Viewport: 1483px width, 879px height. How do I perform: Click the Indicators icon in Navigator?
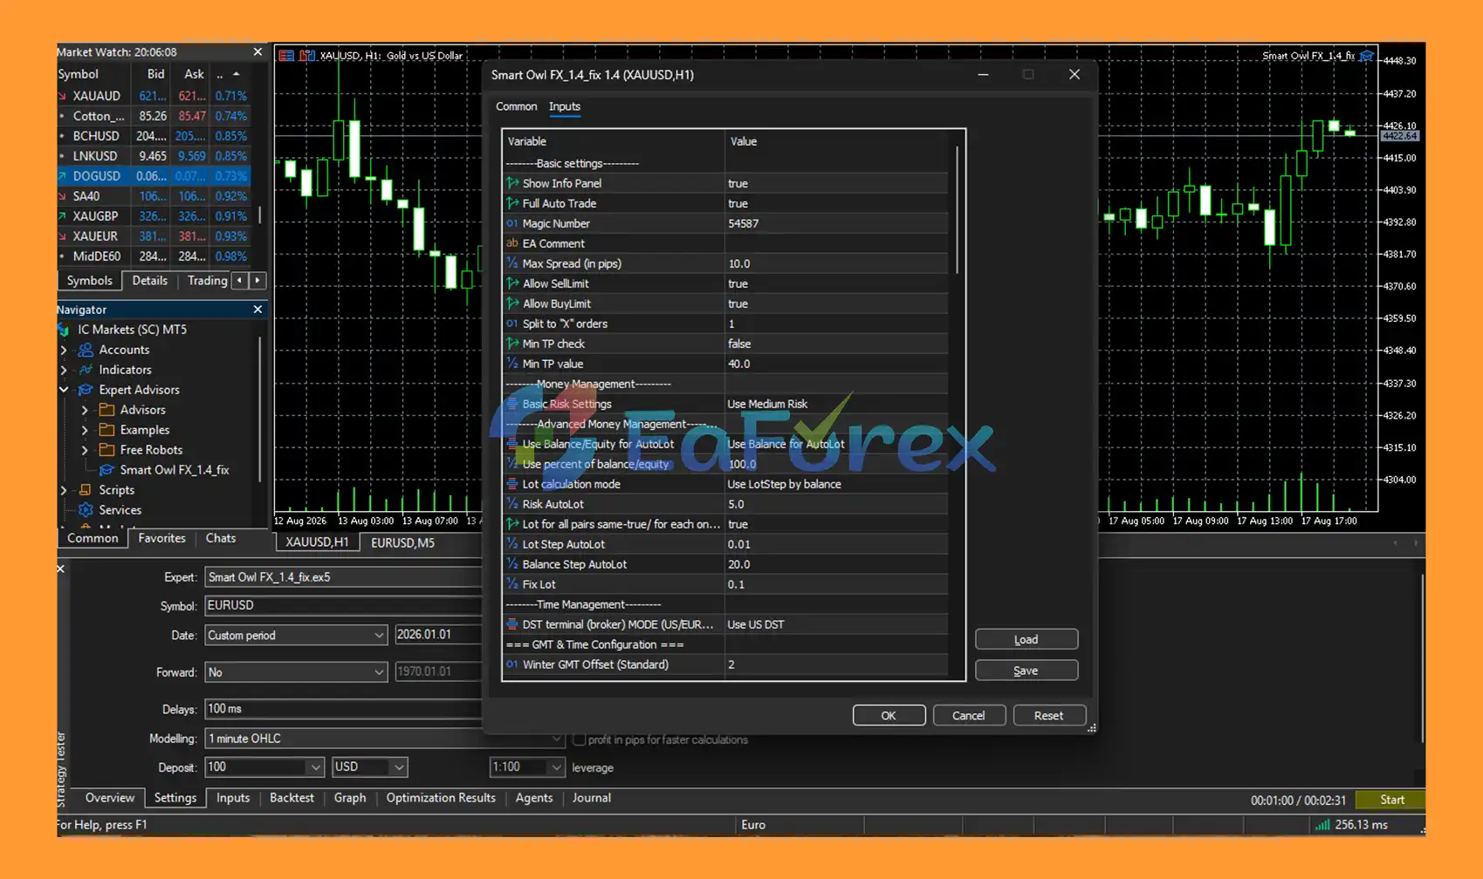(x=86, y=370)
